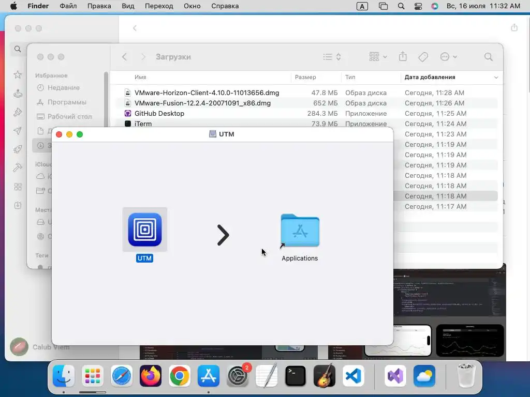Click the App Store share button top right
This screenshot has height=397, width=530.
pos(514,27)
